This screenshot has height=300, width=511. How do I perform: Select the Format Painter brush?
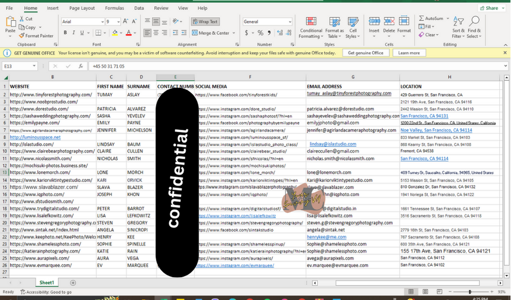[x=22, y=36]
